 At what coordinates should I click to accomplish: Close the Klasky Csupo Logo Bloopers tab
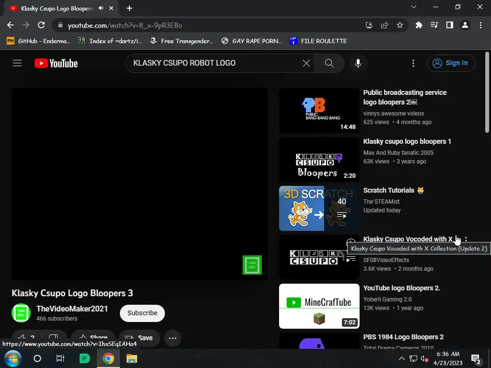click(x=111, y=9)
